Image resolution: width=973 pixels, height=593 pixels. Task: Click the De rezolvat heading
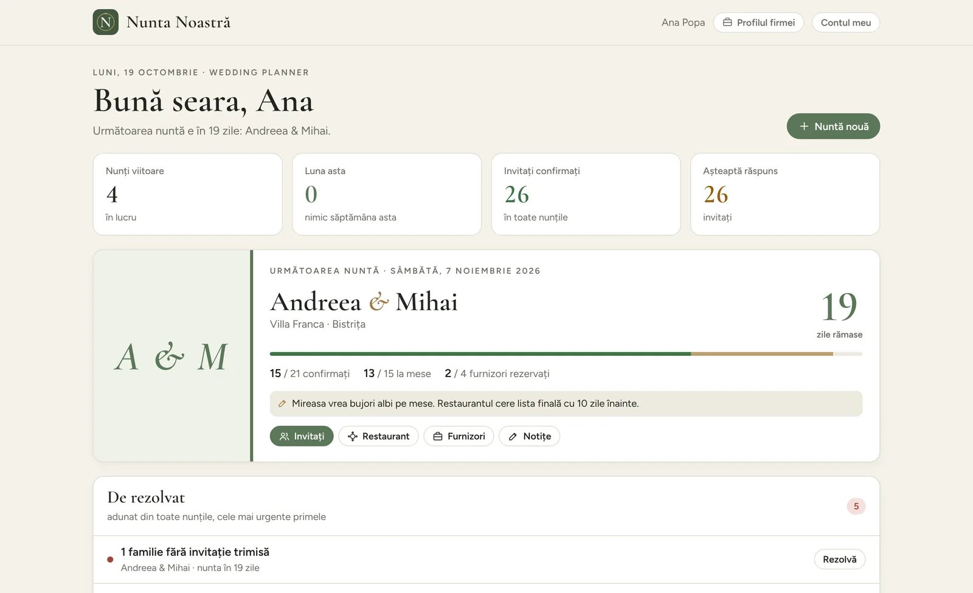click(146, 498)
